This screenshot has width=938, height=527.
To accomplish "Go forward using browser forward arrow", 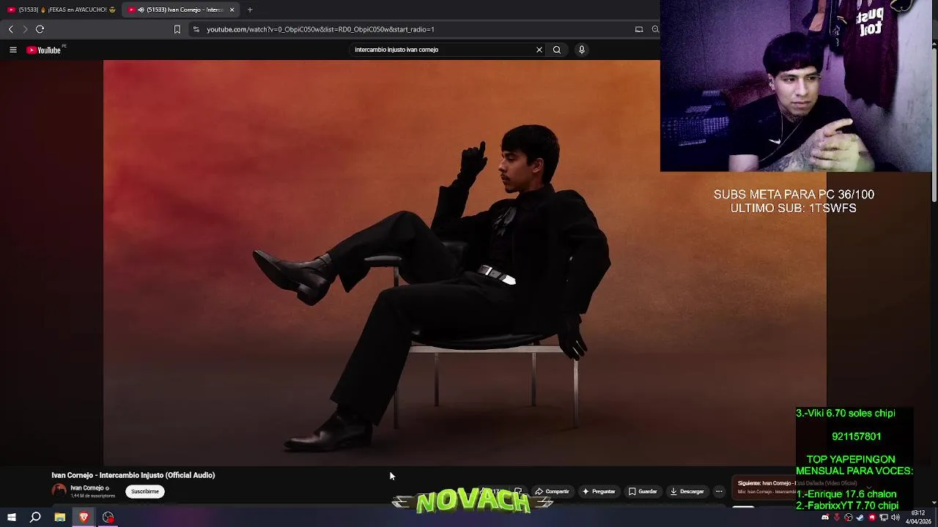I will tap(25, 29).
